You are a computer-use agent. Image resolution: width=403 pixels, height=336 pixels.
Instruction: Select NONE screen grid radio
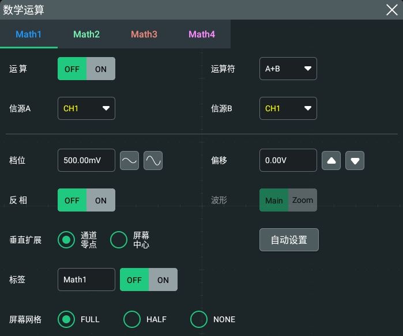(199, 319)
